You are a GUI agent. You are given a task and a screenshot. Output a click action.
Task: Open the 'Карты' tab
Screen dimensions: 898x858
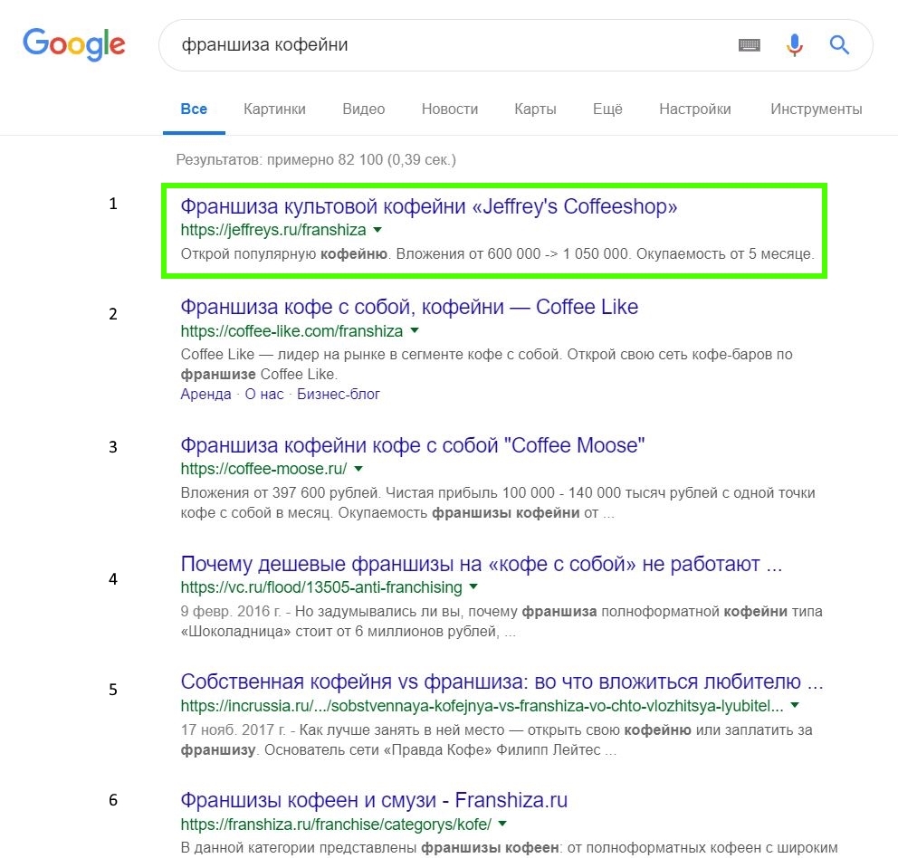click(x=535, y=109)
